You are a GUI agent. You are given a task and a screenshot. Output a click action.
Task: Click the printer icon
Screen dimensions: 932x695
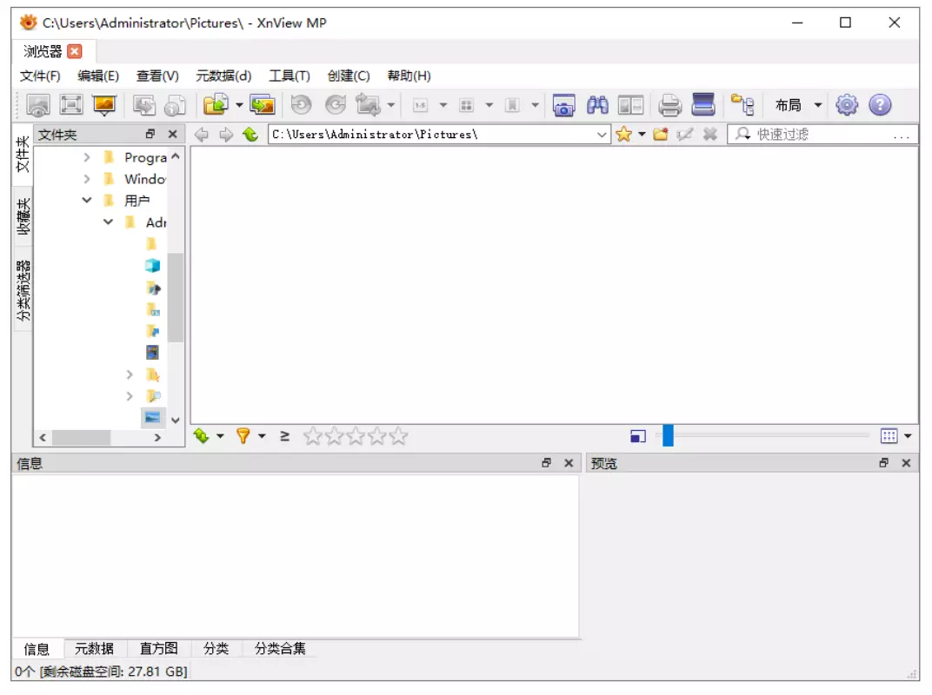pos(669,105)
